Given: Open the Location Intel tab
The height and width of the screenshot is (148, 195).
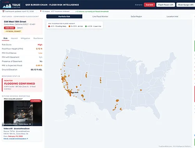Looking at the screenshot, I should pos(172,16).
